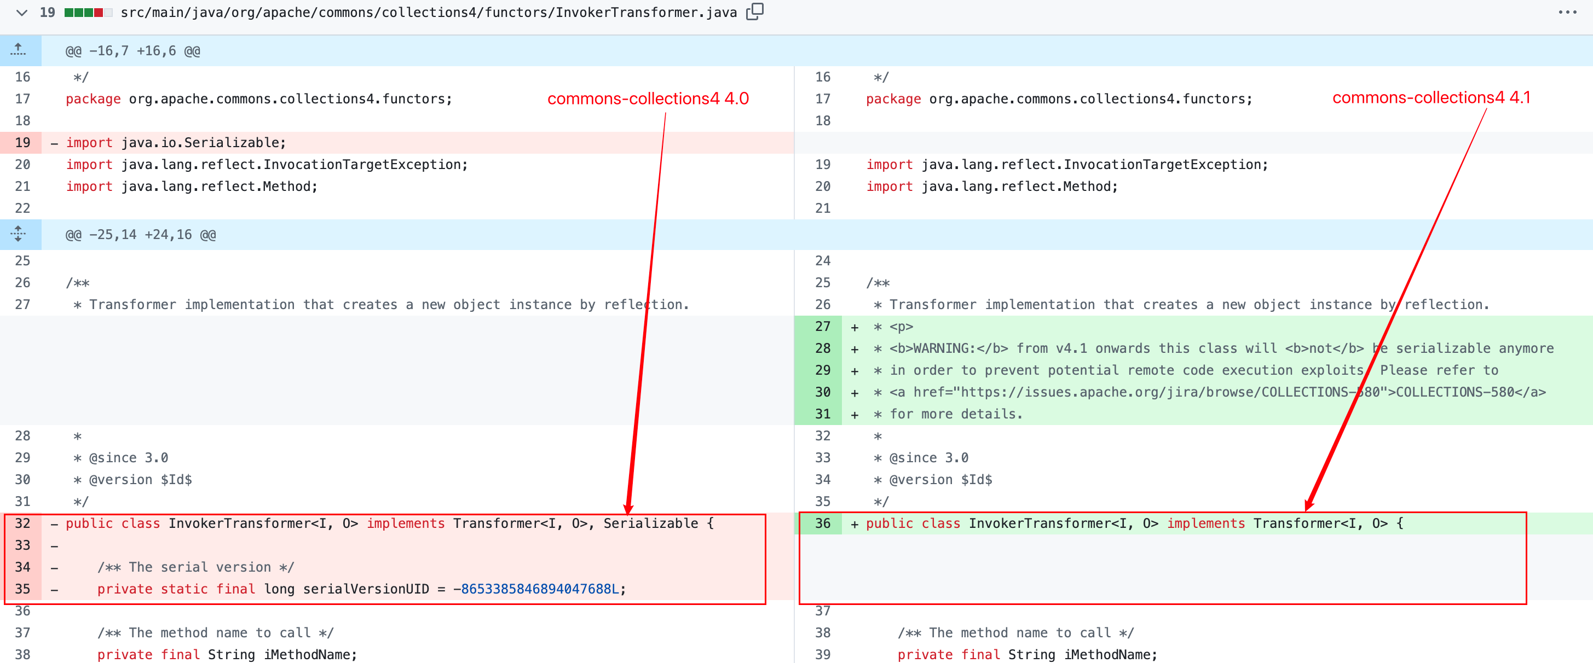Click the commons-collections4 4.0 annotation label

click(x=648, y=99)
